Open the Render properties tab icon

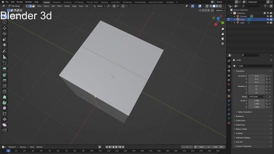229,67
